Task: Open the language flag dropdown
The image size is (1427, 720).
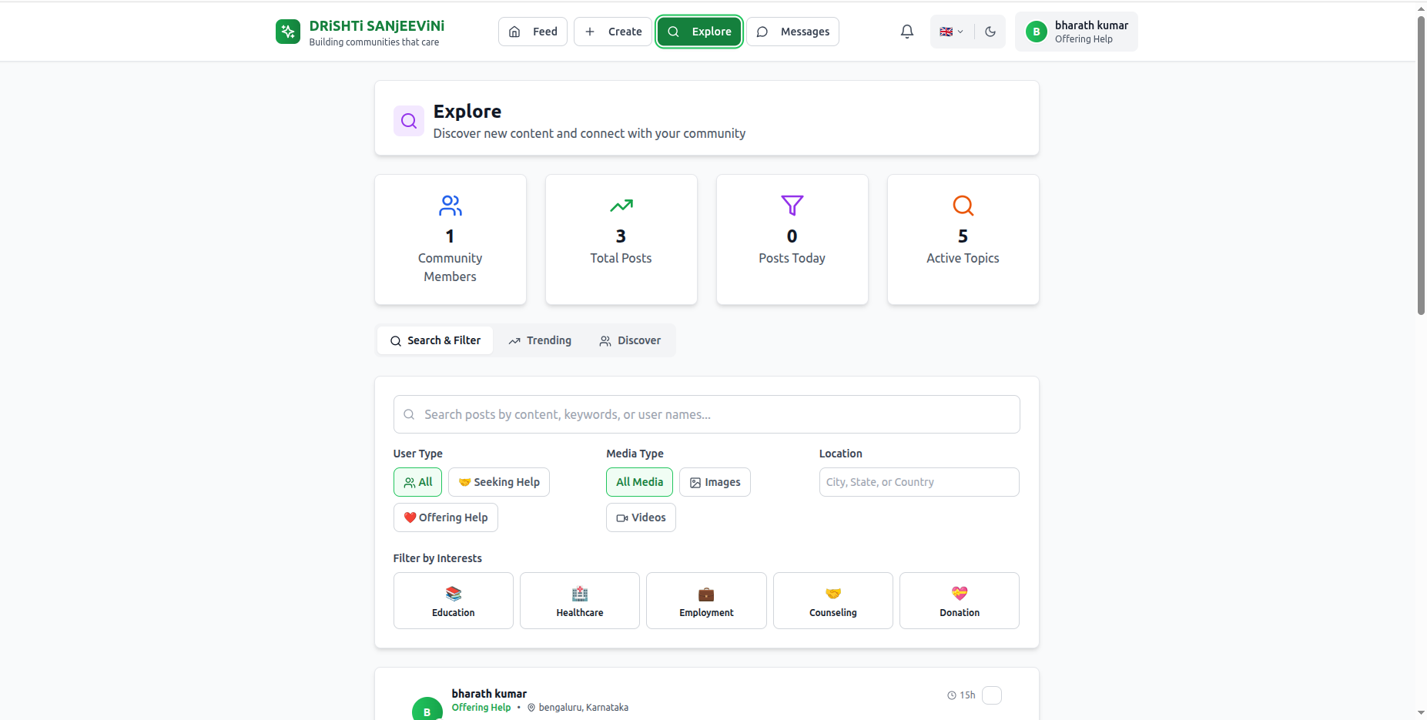Action: pyautogui.click(x=952, y=32)
